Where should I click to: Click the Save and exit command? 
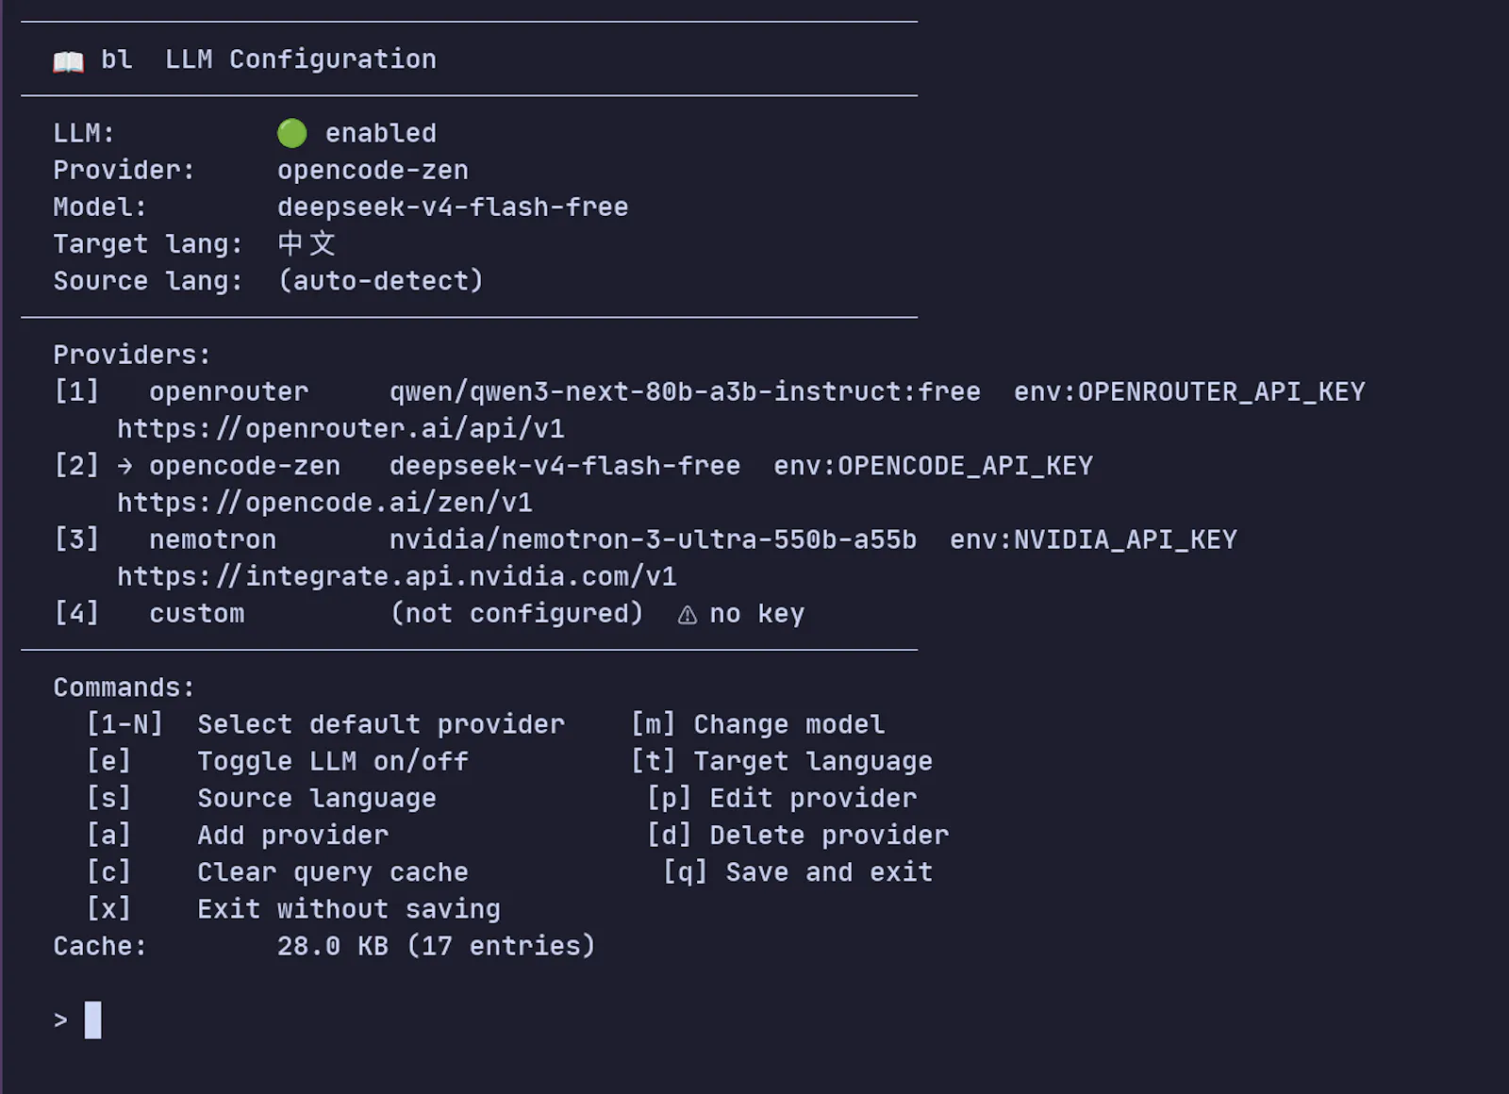(x=829, y=872)
